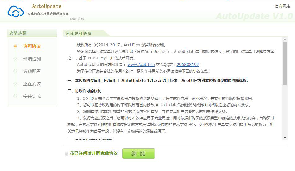
Task: Select the 安装完成 step
Action: point(32,96)
